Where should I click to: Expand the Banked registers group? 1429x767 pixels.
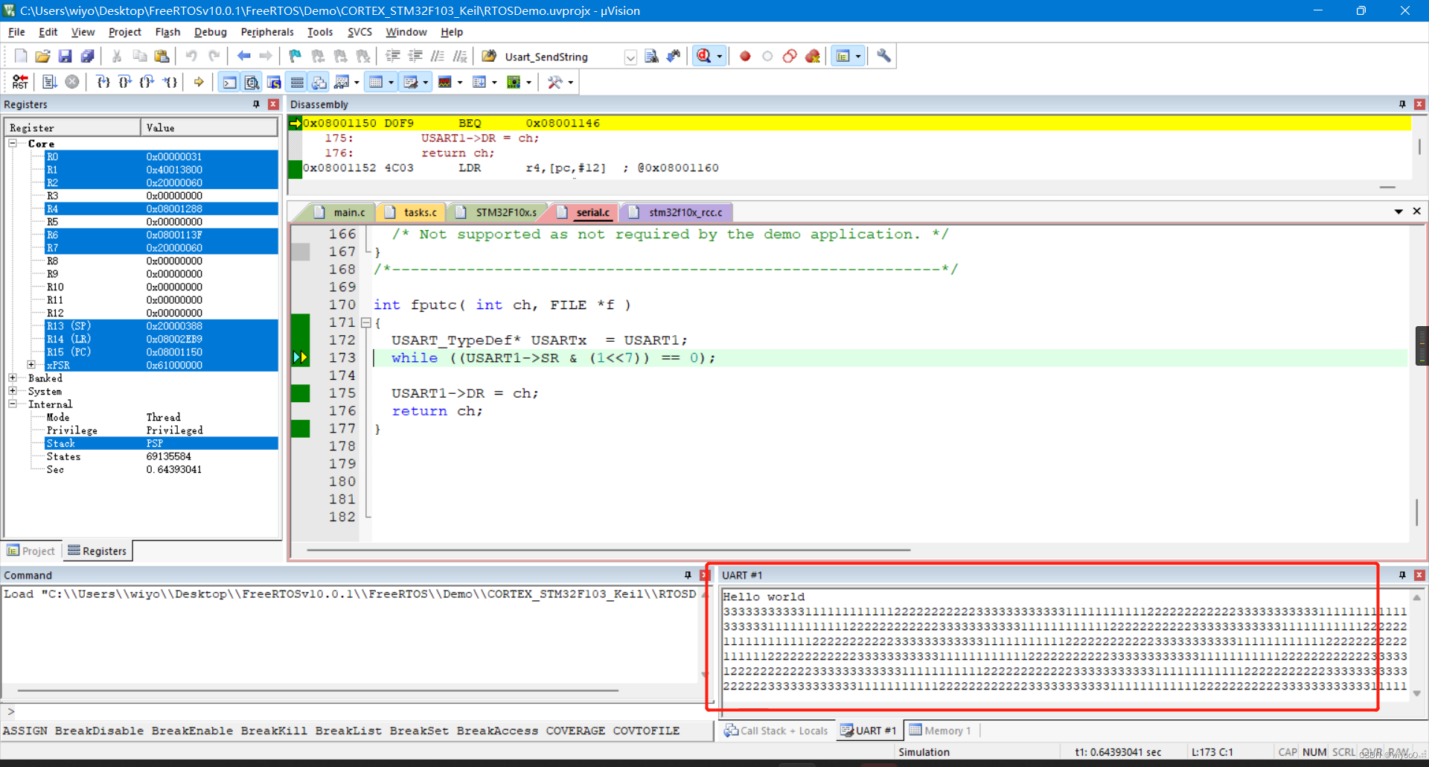(13, 378)
